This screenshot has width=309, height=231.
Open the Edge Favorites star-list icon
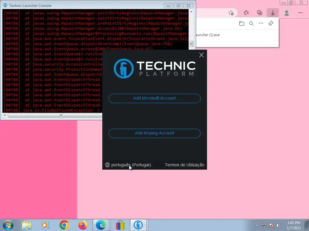pyautogui.click(x=246, y=13)
